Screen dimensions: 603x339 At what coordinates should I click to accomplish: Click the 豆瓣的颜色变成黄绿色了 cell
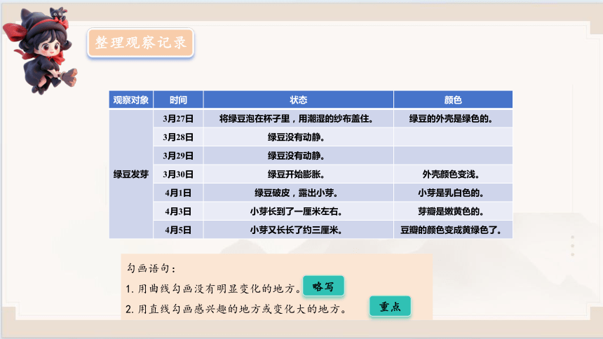tap(453, 230)
